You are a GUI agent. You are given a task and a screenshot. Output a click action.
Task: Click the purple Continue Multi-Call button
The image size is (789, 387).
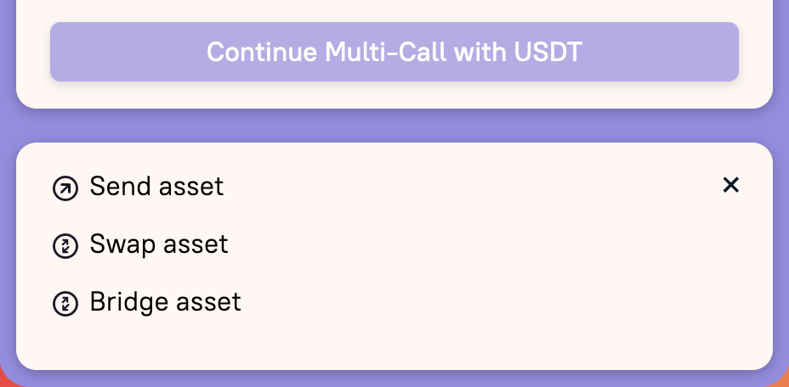[x=394, y=52]
